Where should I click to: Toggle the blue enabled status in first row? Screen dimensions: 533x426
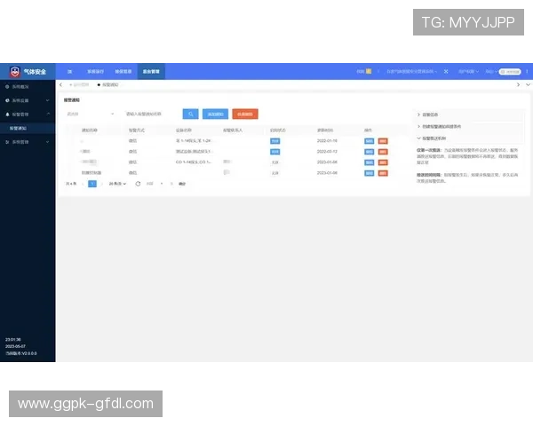point(275,140)
